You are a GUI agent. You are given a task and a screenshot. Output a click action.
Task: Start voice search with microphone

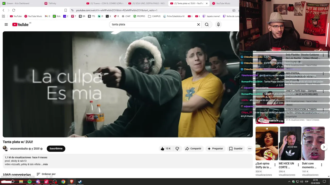pyautogui.click(x=218, y=25)
